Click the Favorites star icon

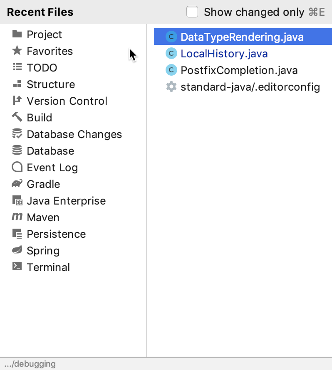coord(17,51)
